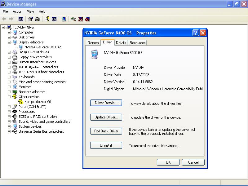Click the Driver Details button
Screen dimensions: 248x186
pos(106,103)
